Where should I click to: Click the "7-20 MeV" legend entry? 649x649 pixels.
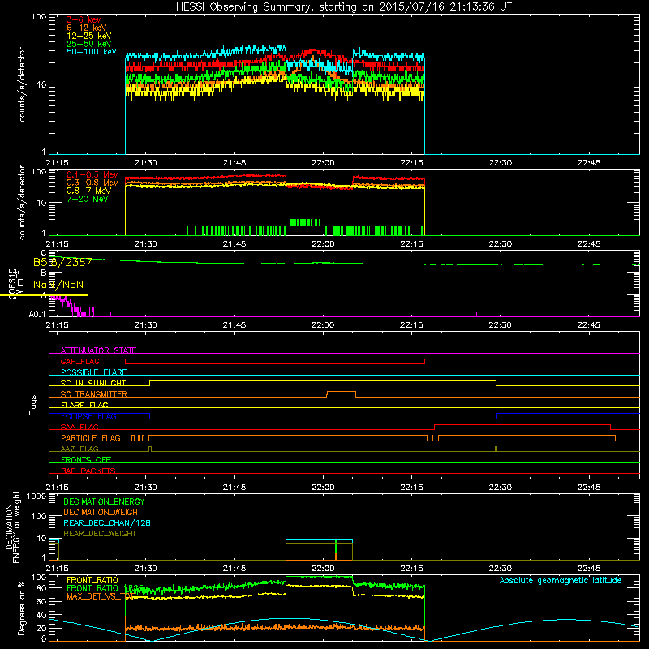click(x=88, y=199)
